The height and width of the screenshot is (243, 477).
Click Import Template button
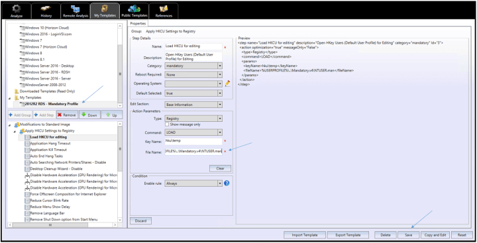point(305,235)
